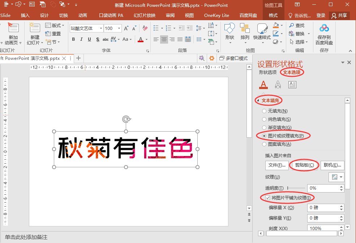Open Section (节) dropdown
The height and width of the screenshot is (243, 356).
(x=53, y=42)
